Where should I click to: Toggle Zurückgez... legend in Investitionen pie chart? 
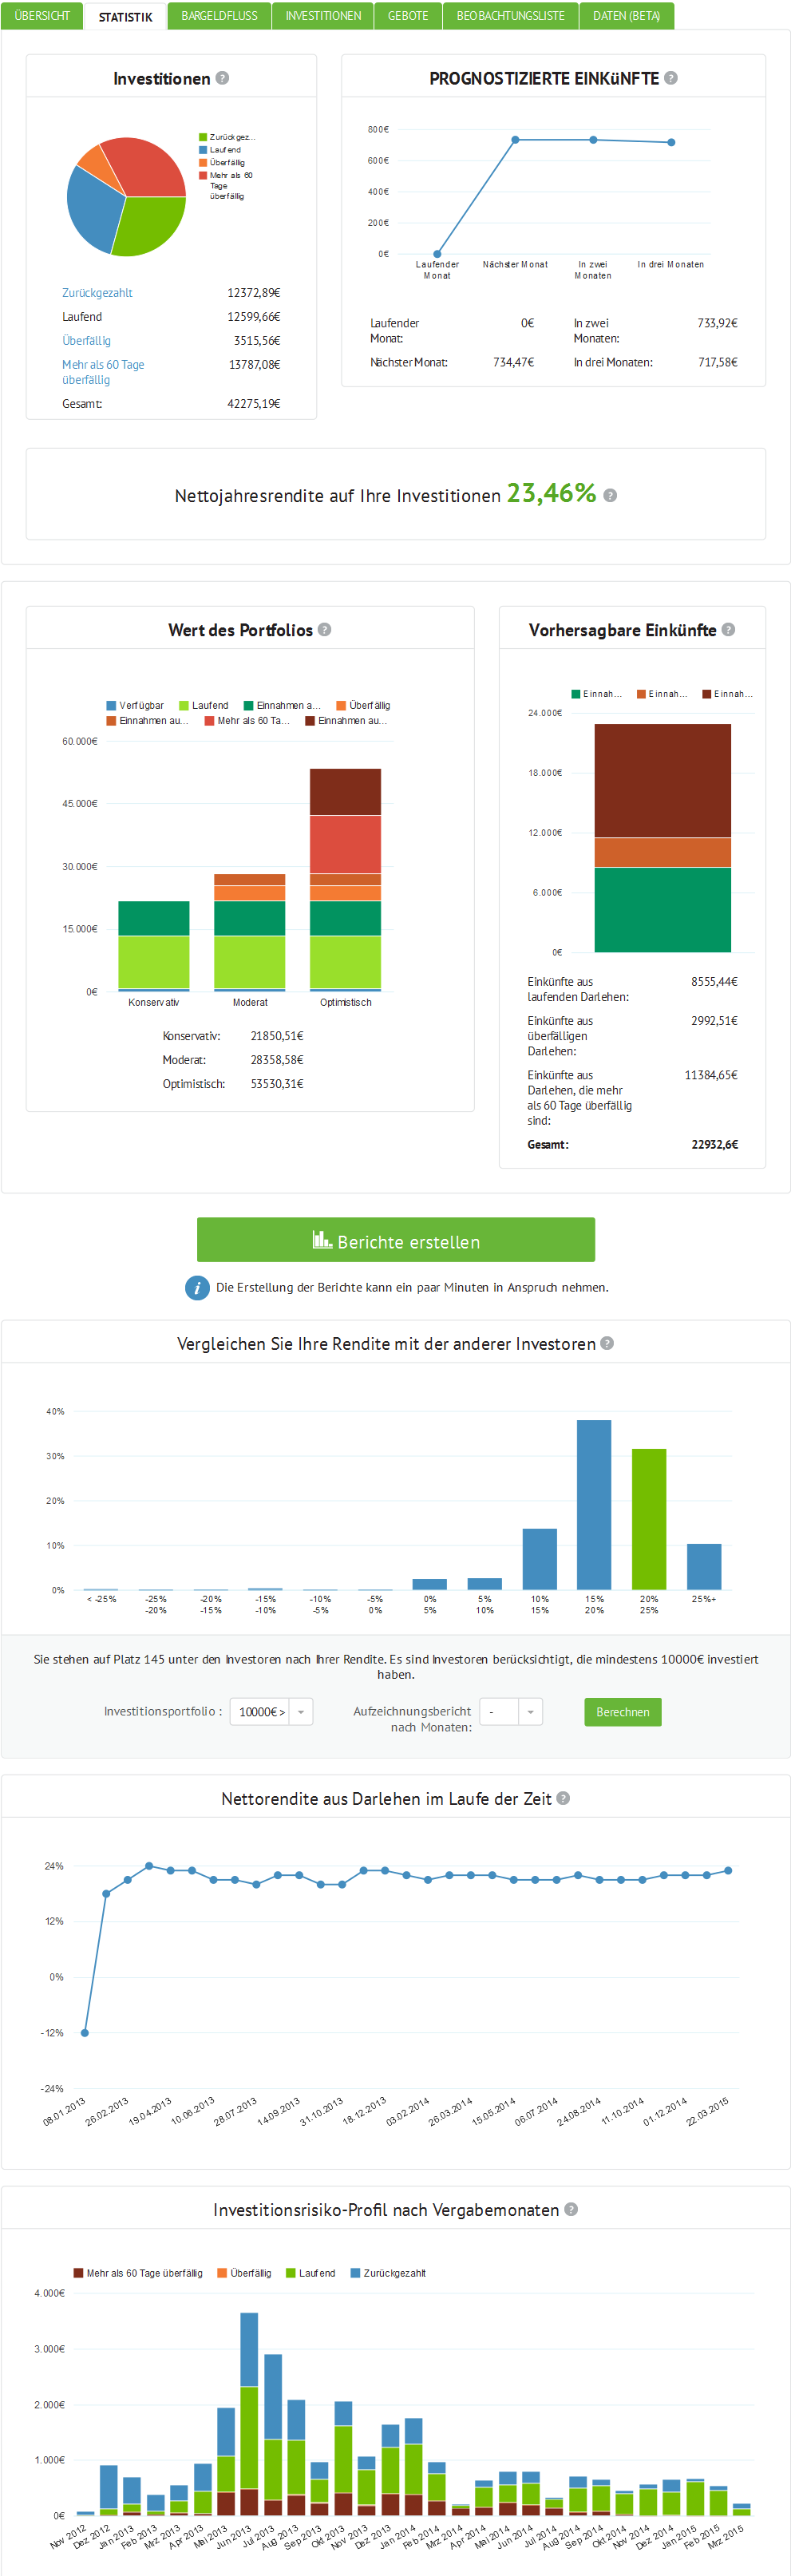pyautogui.click(x=227, y=137)
